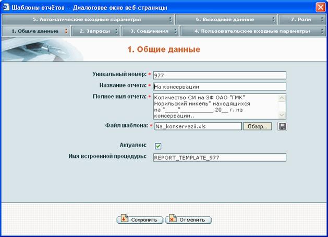Screen dimensions: 328x237
Task: Click the floppy disk save file icon
Action: coord(282,126)
